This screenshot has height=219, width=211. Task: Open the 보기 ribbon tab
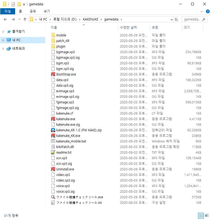pos(47,11)
